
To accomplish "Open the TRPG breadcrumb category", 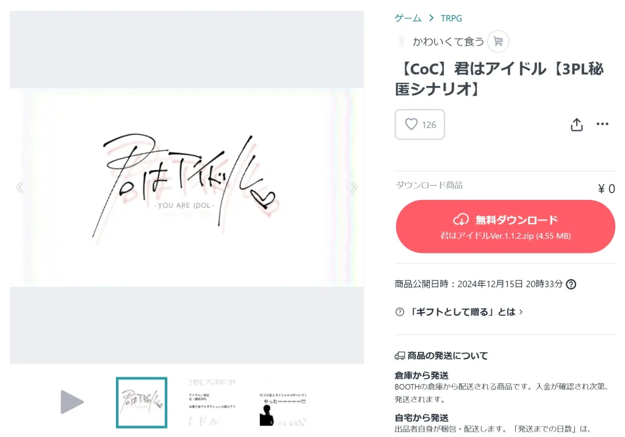I will coord(451,18).
